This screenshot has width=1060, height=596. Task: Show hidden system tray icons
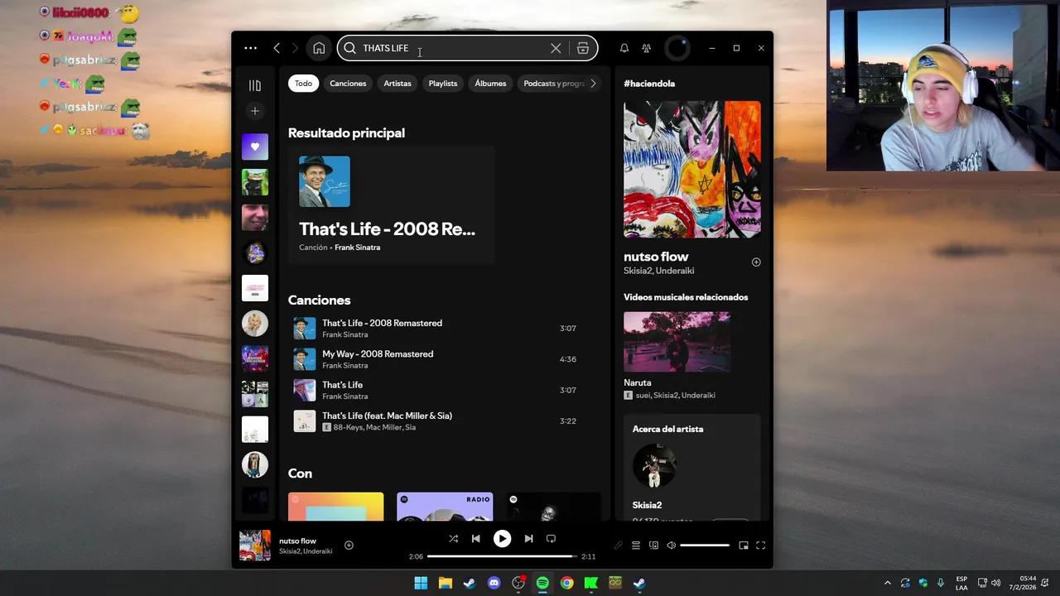(887, 583)
